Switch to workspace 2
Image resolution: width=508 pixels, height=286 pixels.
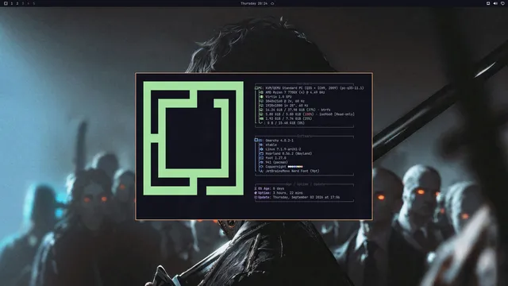pyautogui.click(x=17, y=3)
